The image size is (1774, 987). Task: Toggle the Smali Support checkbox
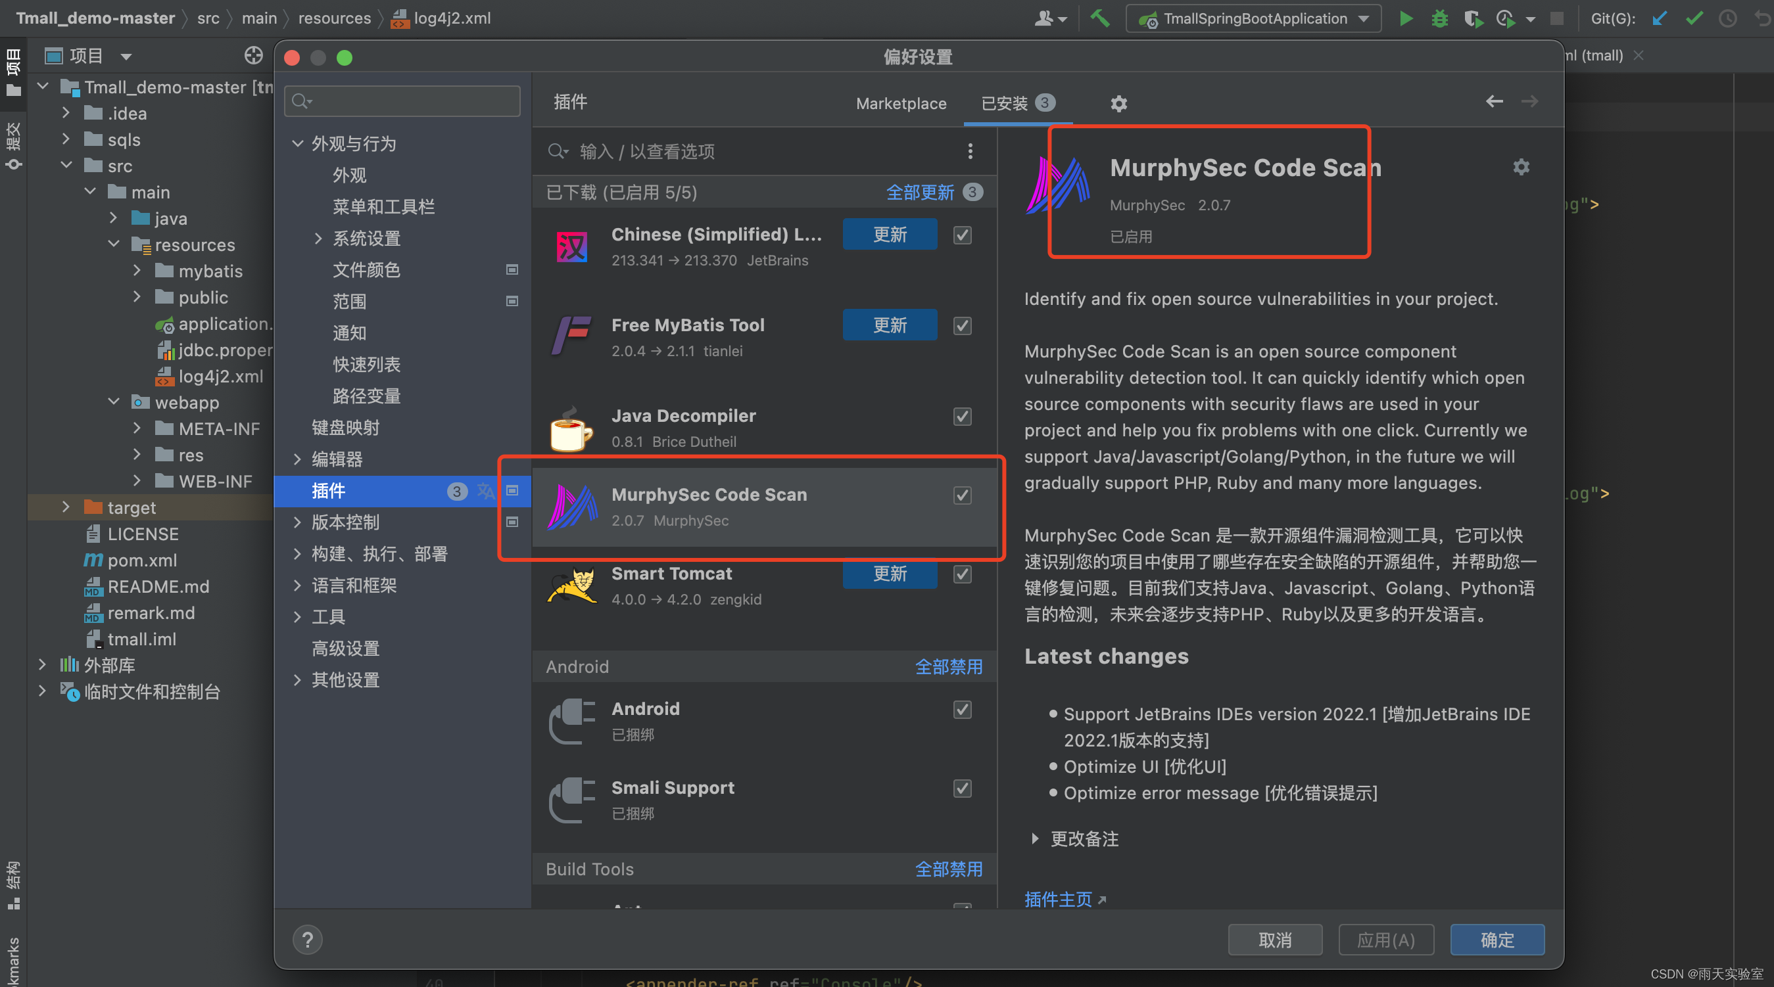pos(962,788)
